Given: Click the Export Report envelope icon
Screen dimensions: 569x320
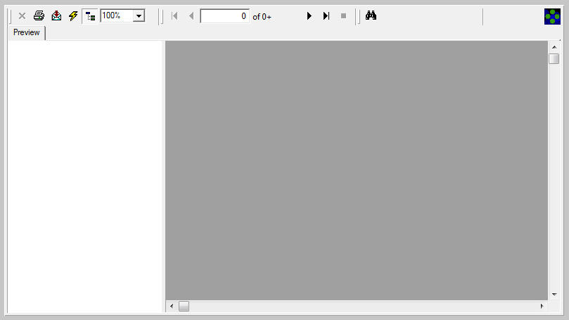Looking at the screenshot, I should point(56,15).
